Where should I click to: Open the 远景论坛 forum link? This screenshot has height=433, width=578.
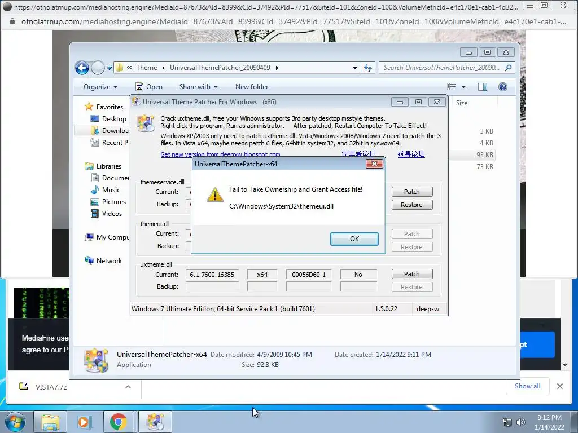(x=411, y=154)
